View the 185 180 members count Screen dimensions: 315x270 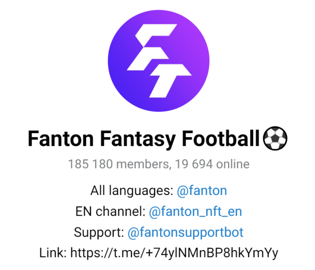point(119,164)
